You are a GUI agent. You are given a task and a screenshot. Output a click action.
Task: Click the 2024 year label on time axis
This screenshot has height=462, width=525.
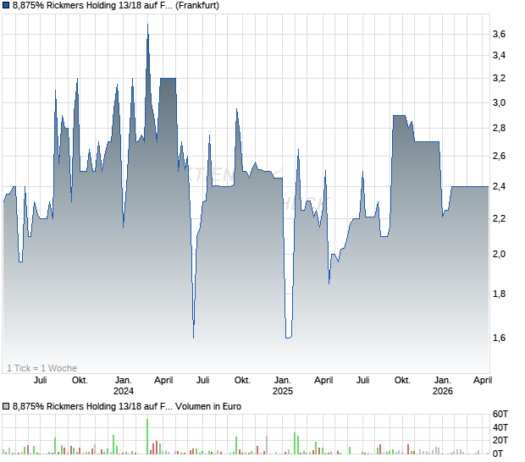tap(124, 391)
